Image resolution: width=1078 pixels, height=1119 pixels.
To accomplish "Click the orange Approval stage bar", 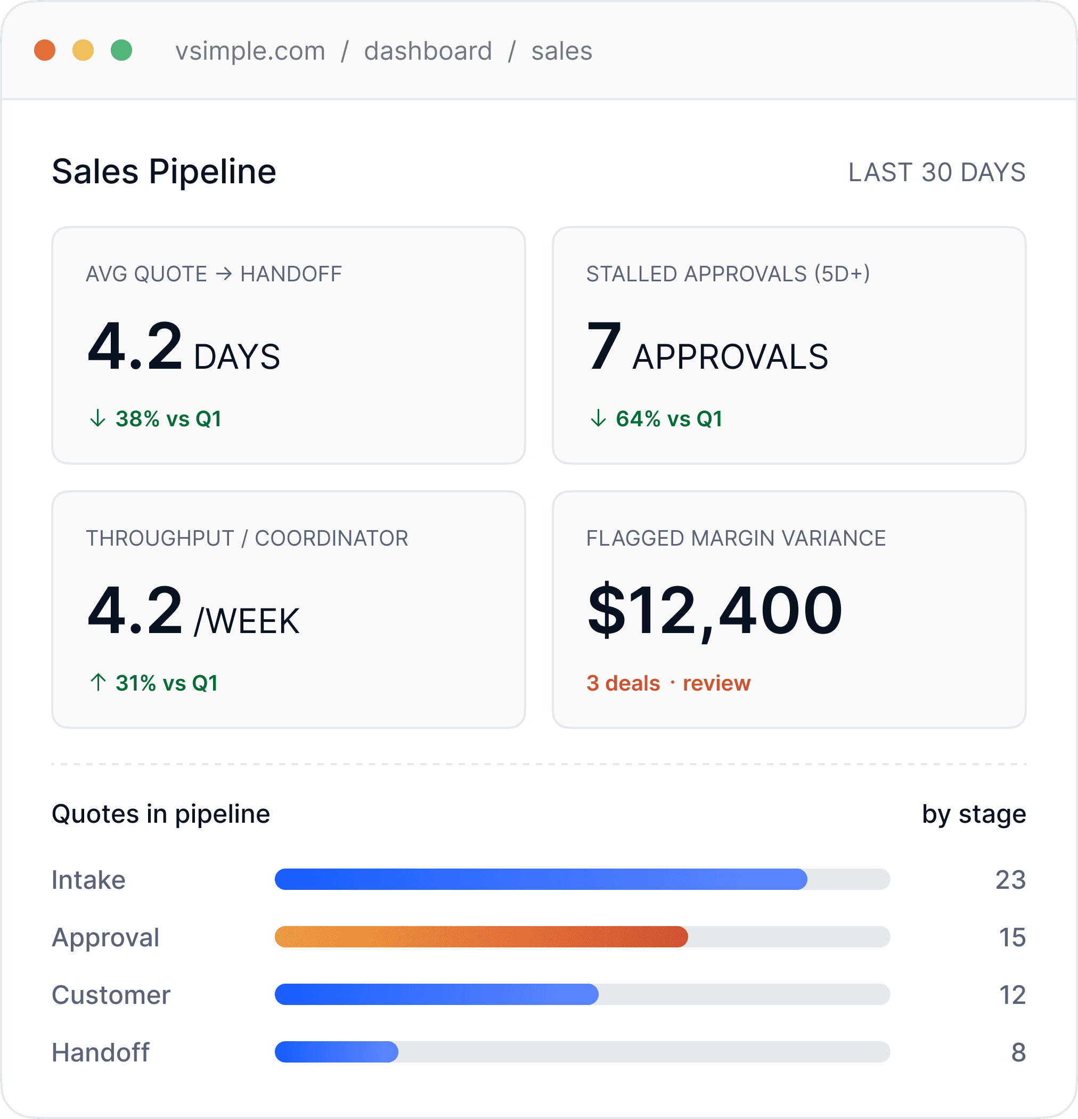I will pos(481,937).
